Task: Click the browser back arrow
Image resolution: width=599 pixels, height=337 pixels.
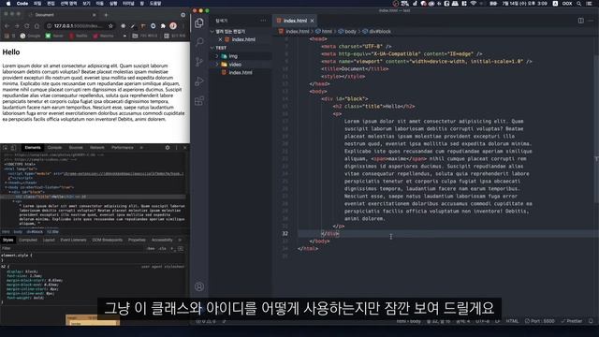Action: pyautogui.click(x=7, y=26)
